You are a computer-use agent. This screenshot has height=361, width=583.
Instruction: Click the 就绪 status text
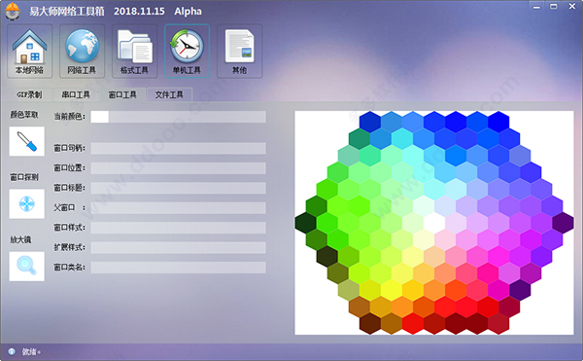pyautogui.click(x=31, y=351)
